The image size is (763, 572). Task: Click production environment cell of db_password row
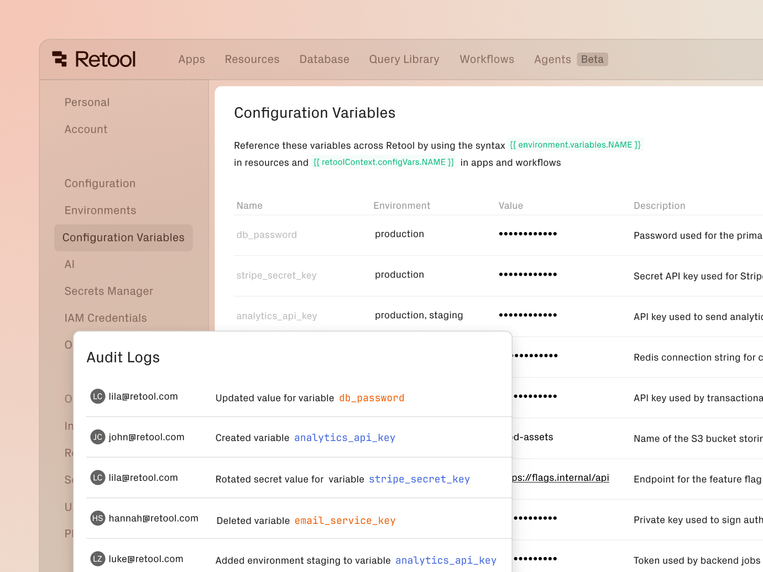click(399, 234)
